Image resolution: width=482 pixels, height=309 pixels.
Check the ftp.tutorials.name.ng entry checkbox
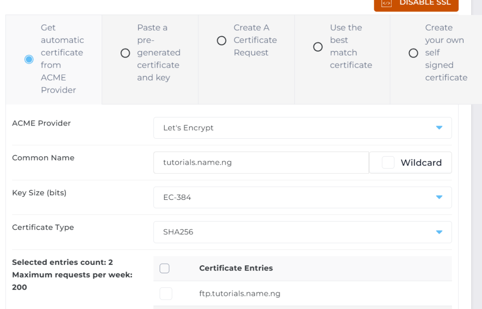tap(166, 294)
